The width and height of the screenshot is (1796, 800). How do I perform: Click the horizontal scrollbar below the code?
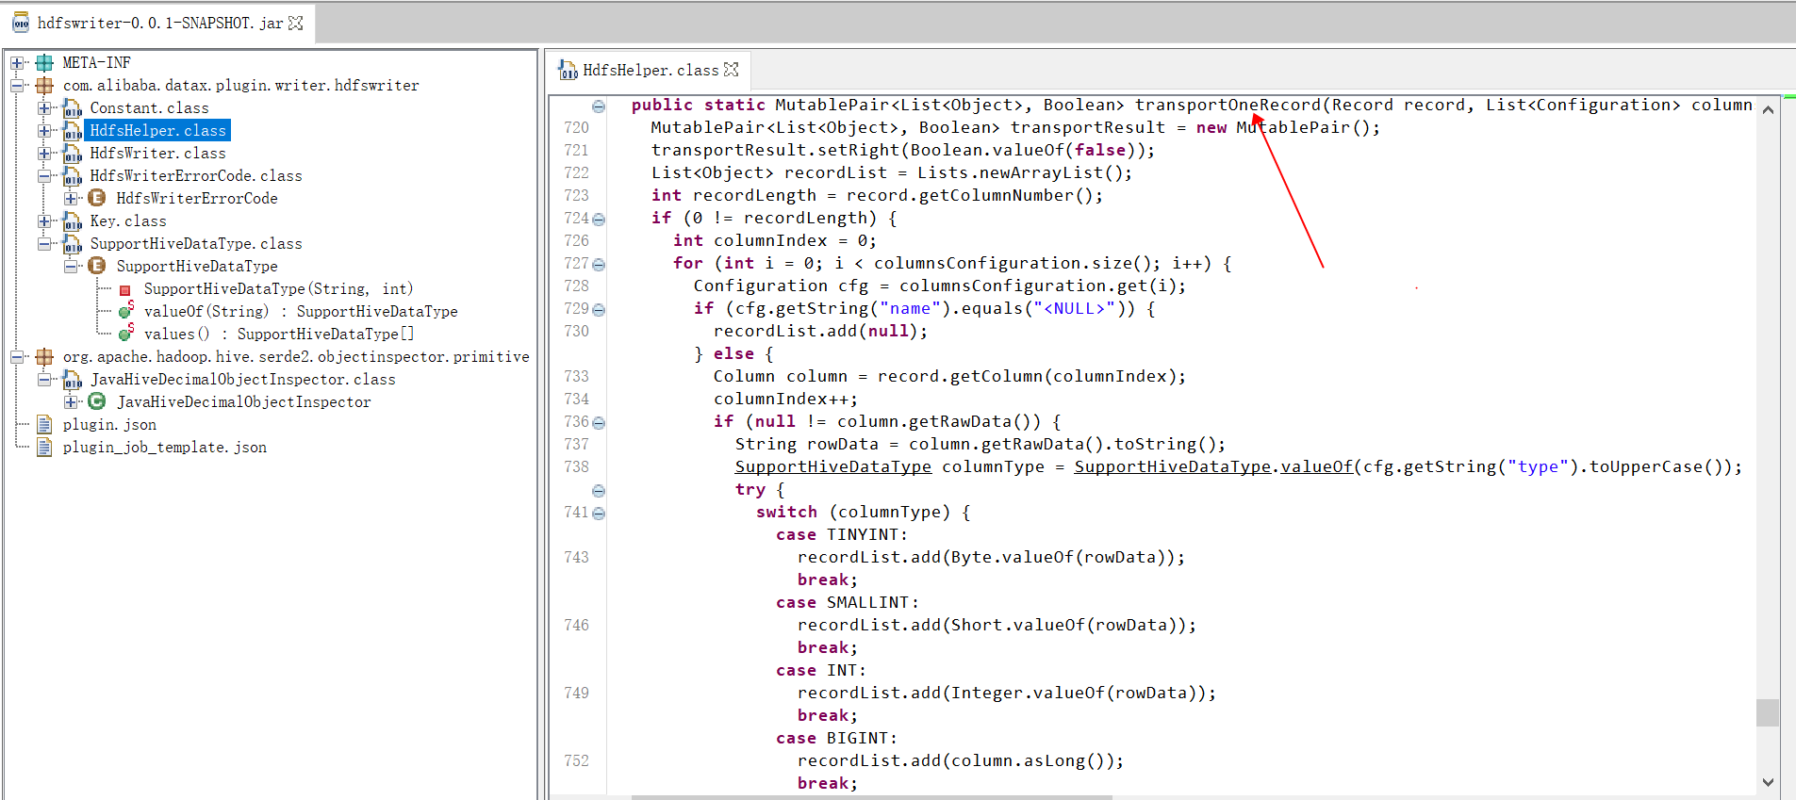872,797
